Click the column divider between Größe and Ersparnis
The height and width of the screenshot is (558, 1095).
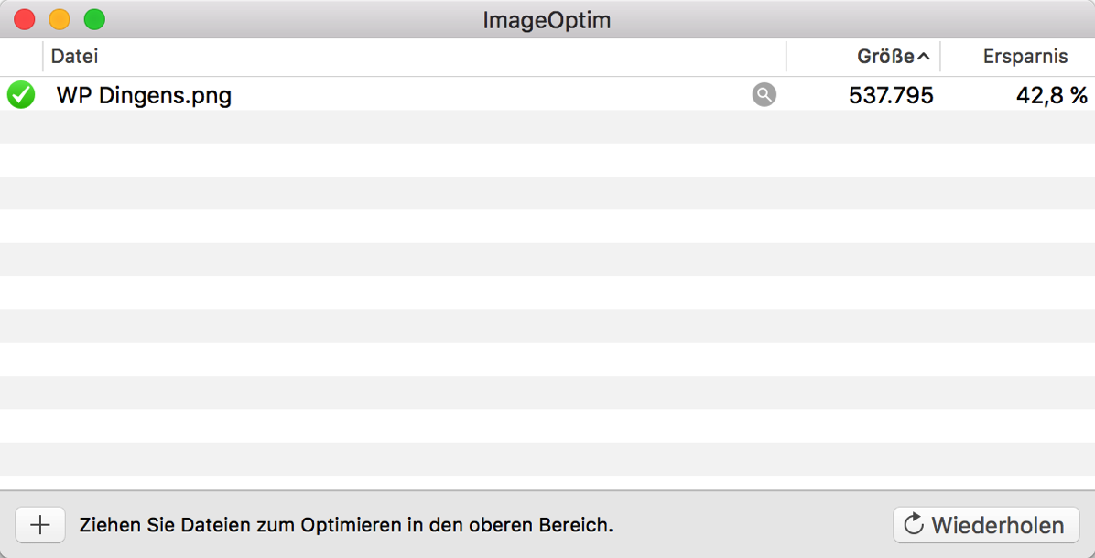940,57
